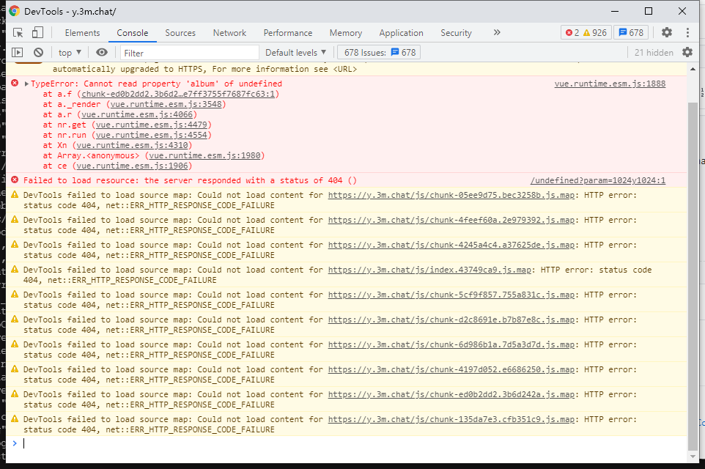Activate the inspect element picker icon
The width and height of the screenshot is (705, 469).
pos(18,33)
